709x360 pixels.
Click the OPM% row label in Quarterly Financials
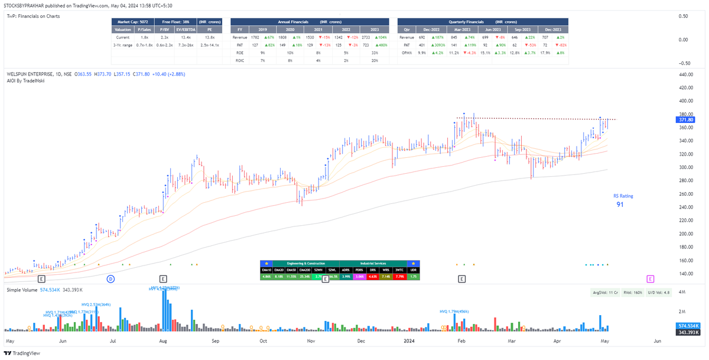point(406,53)
